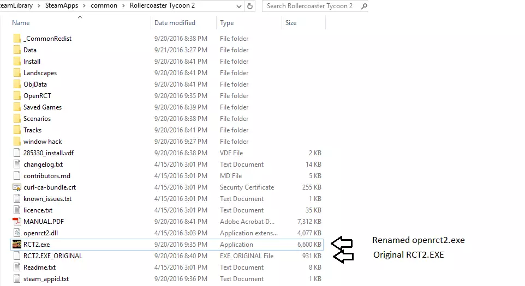This screenshot has width=525, height=286.
Task: Click the OpenRCT folder icon
Action: pos(17,96)
